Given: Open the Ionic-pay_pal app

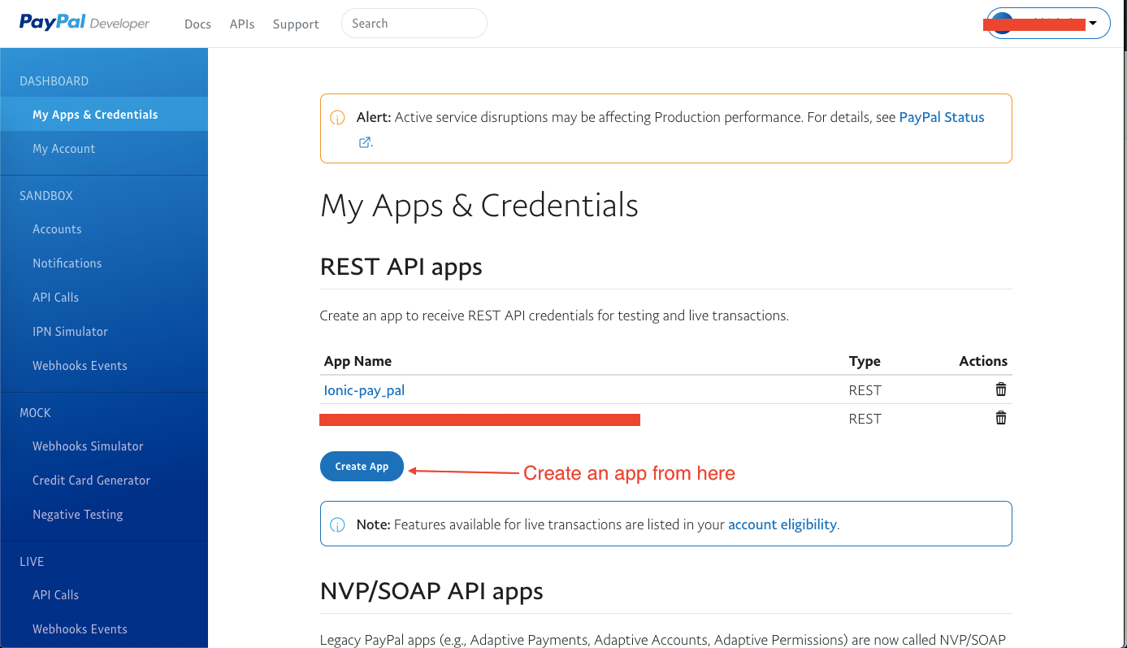Looking at the screenshot, I should tap(364, 390).
